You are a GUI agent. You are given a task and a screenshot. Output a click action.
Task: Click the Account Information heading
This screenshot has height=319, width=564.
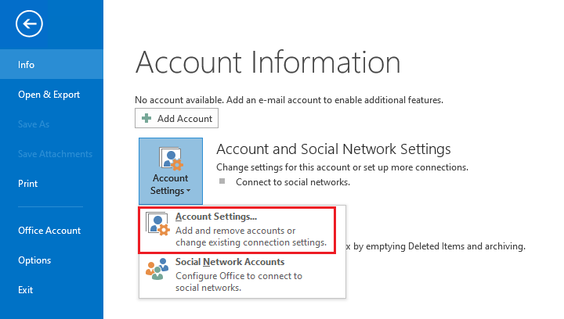pyautogui.click(x=268, y=62)
